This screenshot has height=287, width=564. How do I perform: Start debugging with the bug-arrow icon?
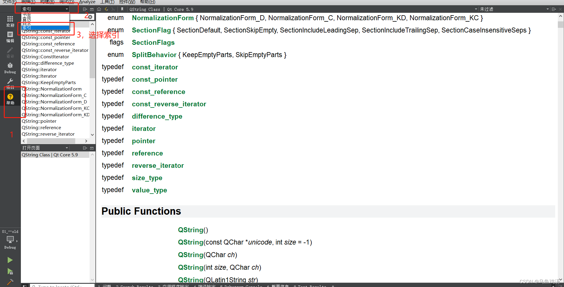point(10,271)
